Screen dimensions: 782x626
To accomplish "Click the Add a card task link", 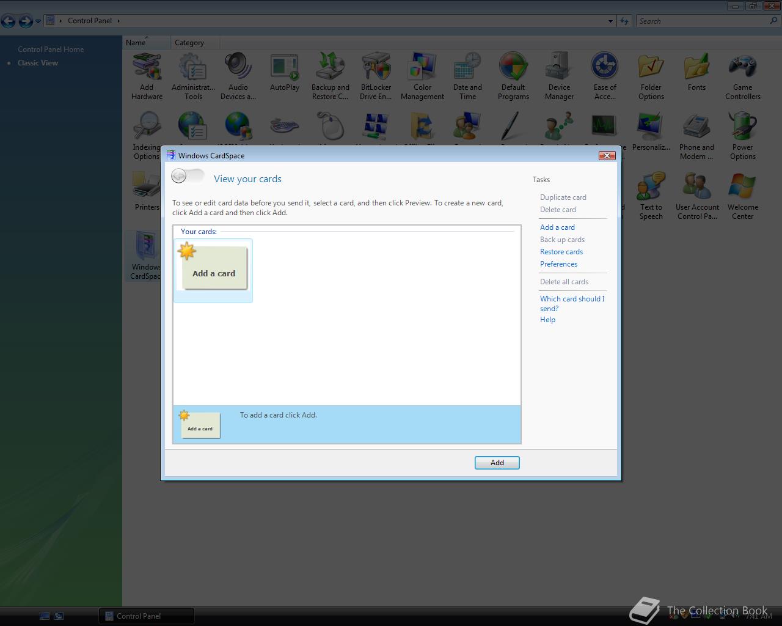I will 557,227.
